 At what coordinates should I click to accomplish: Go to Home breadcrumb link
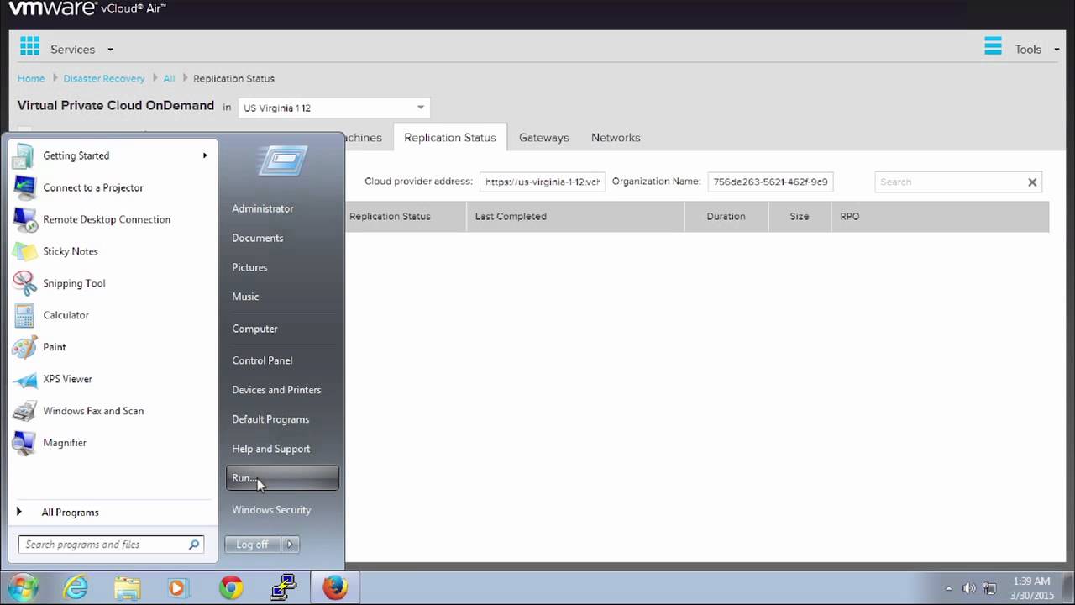pos(31,78)
